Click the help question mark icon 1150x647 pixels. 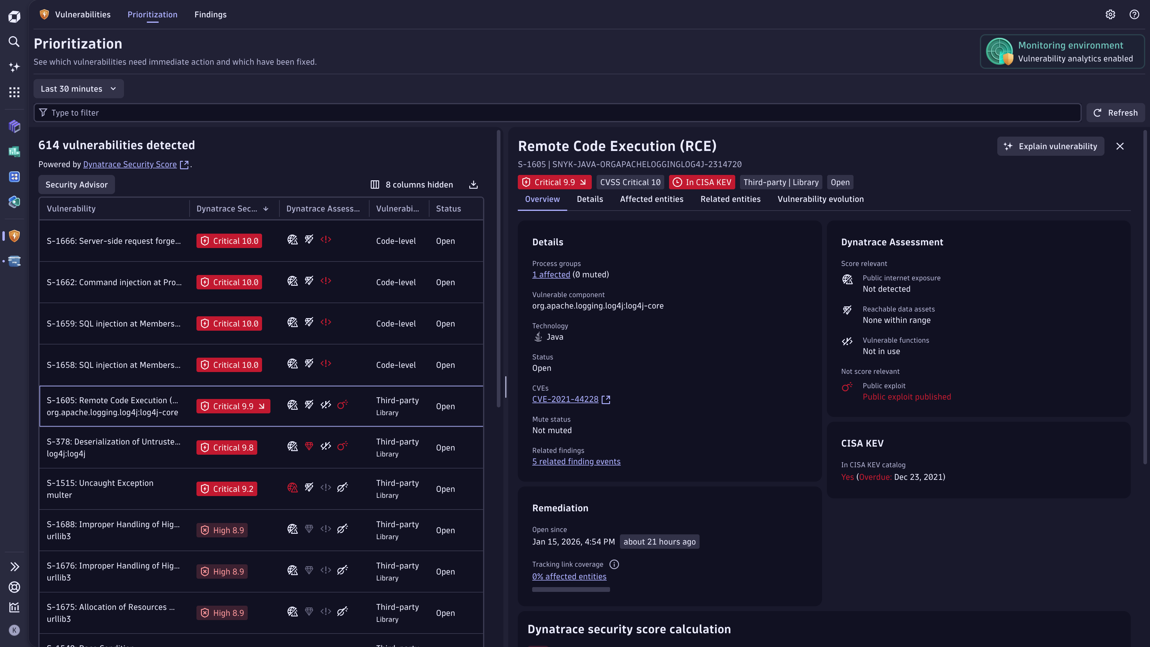(x=1134, y=14)
